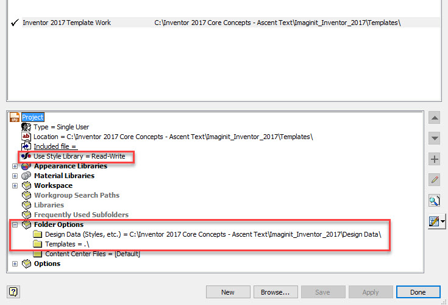Select 'Workspace' label
The width and height of the screenshot is (448, 305).
tap(53, 185)
